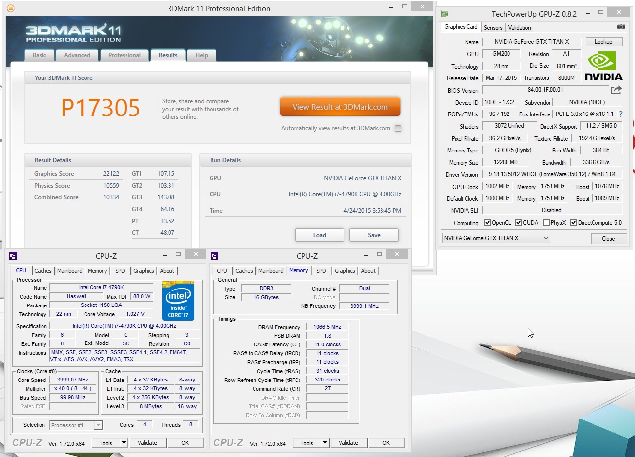635x457 pixels.
Task: Toggle the CUDA checkbox in GPU-Z
Action: 518,223
